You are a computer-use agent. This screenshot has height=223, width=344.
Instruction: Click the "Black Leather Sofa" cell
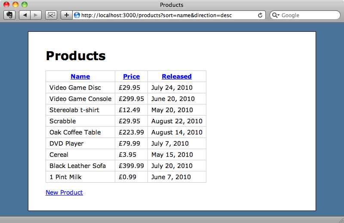80,166
